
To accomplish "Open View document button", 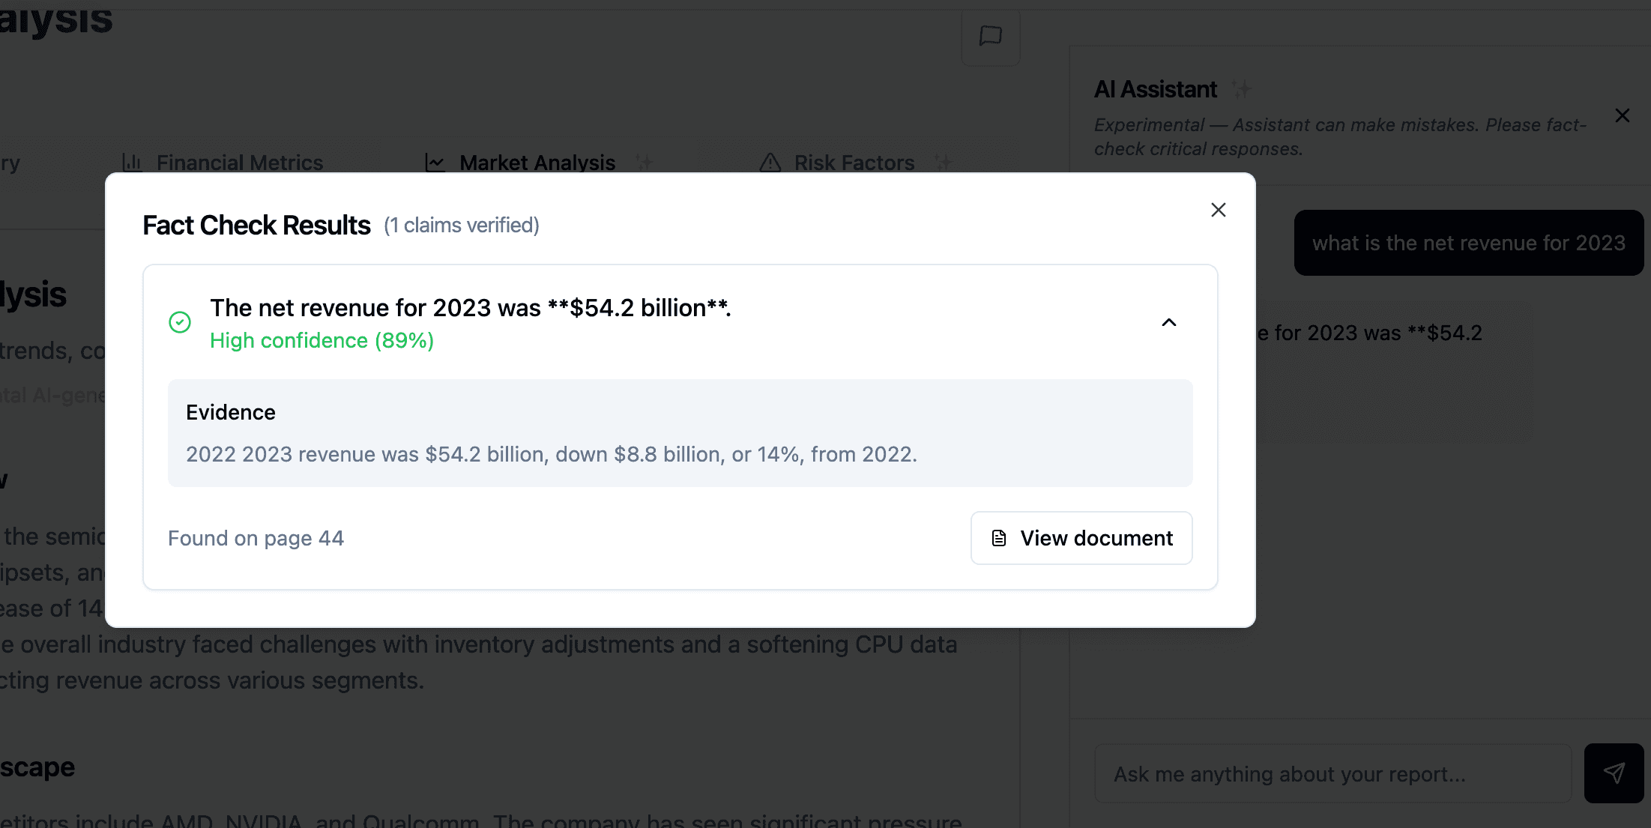I will [1081, 538].
